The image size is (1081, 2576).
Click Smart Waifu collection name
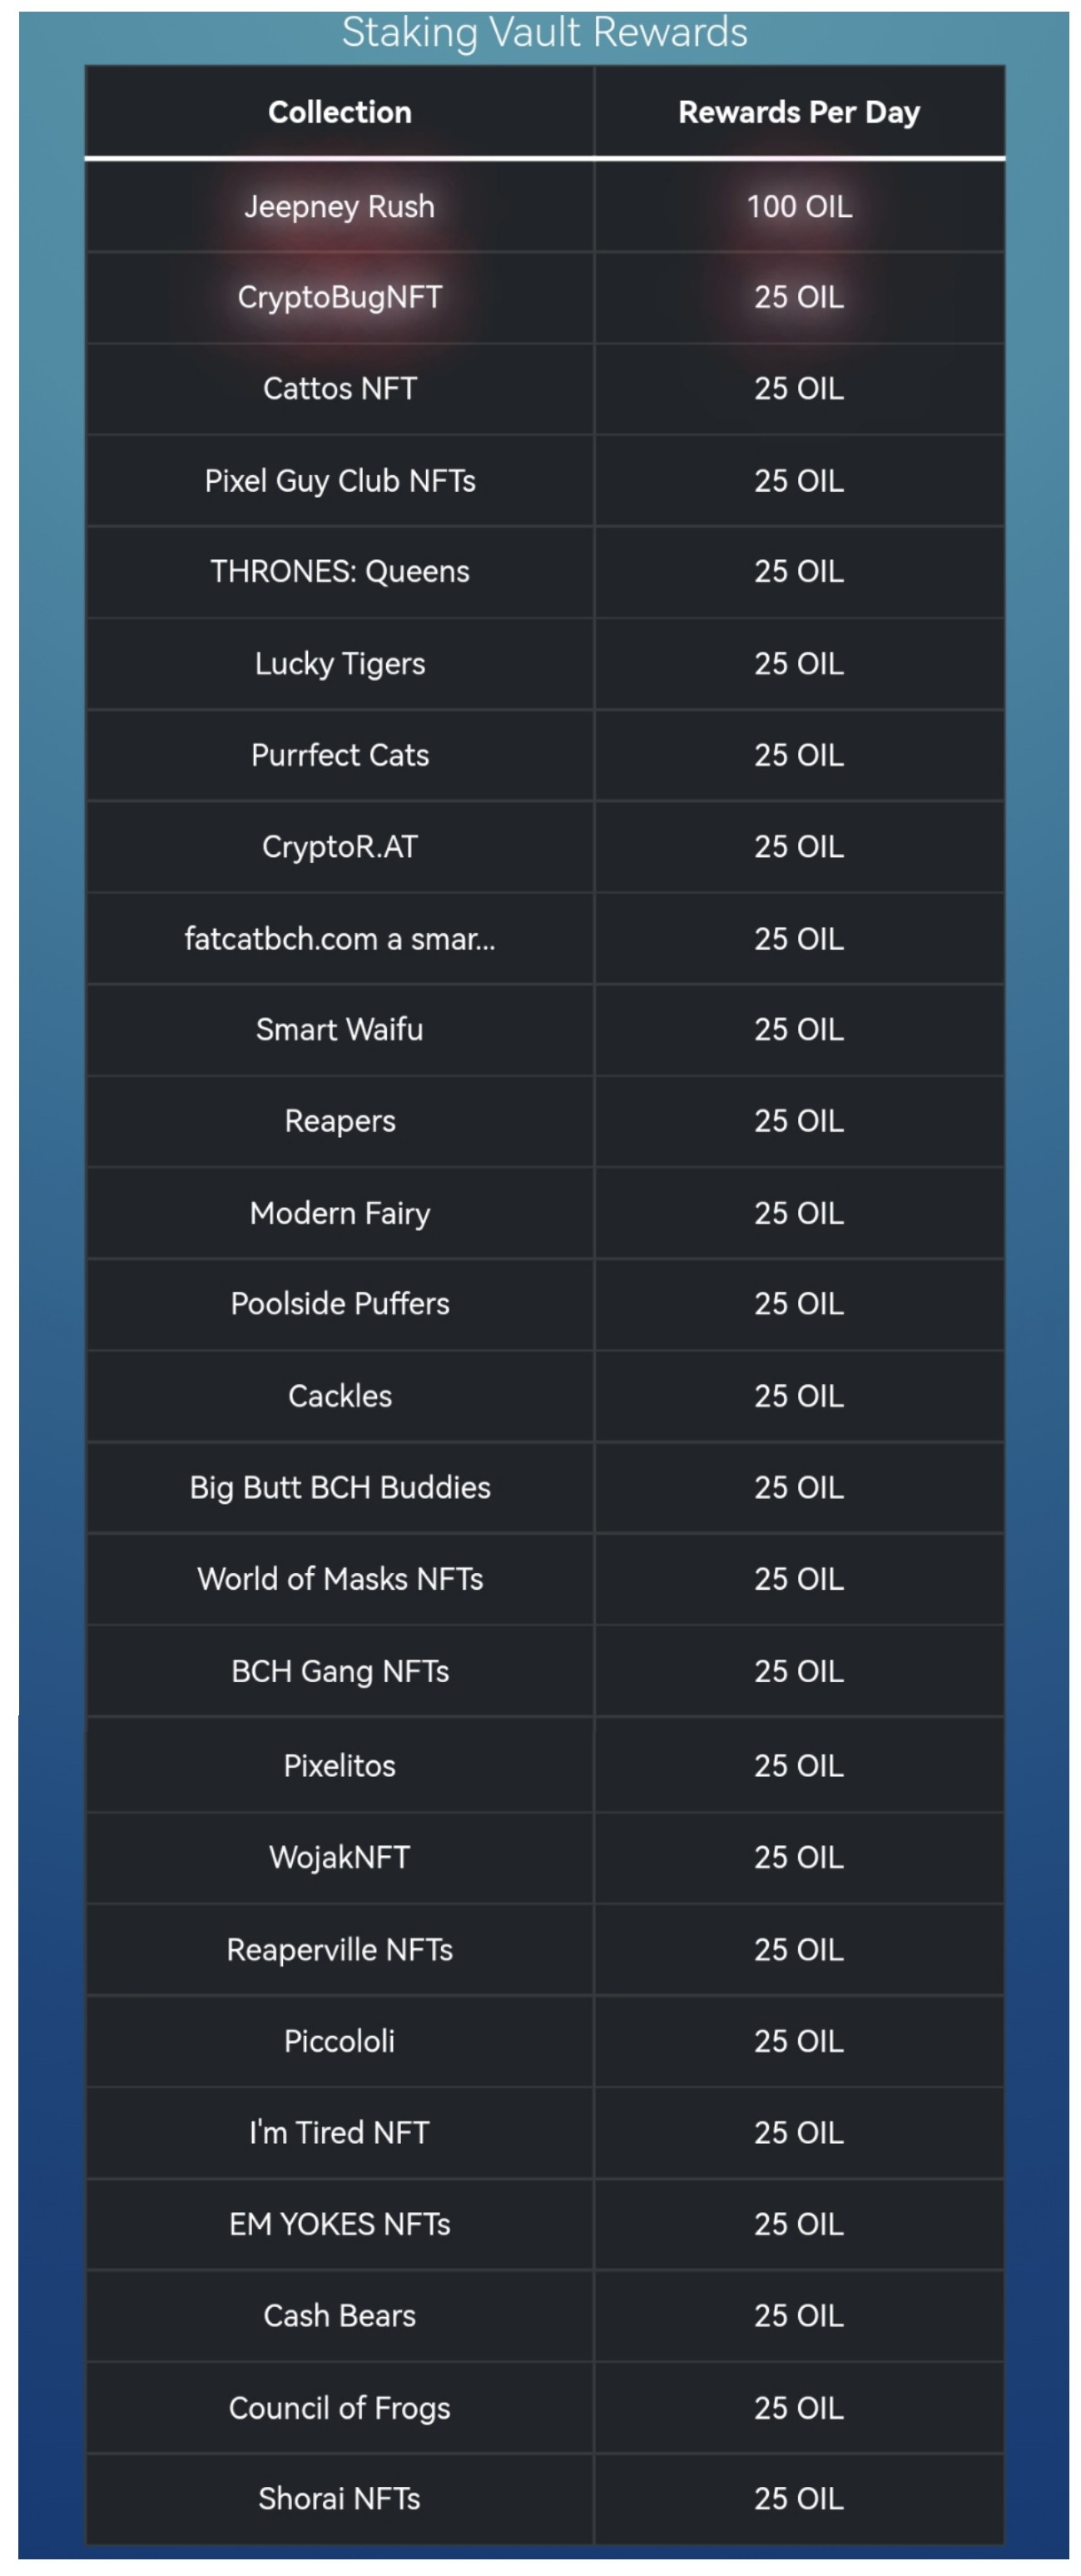point(339,1029)
